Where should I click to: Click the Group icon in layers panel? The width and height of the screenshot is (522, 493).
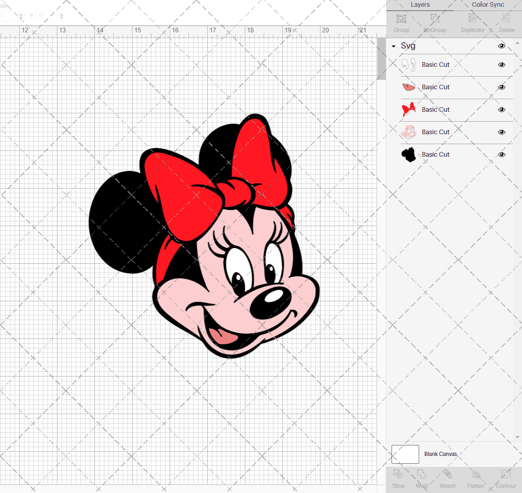[x=401, y=19]
